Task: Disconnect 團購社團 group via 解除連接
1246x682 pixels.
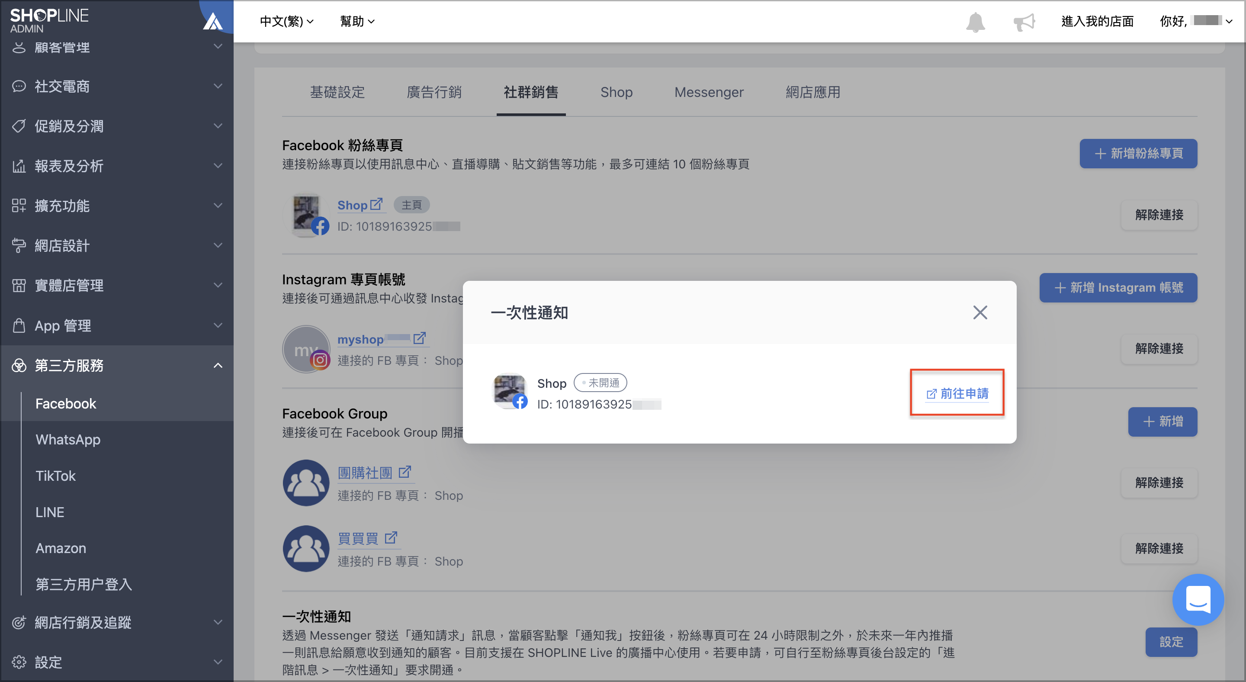Action: pos(1159,483)
